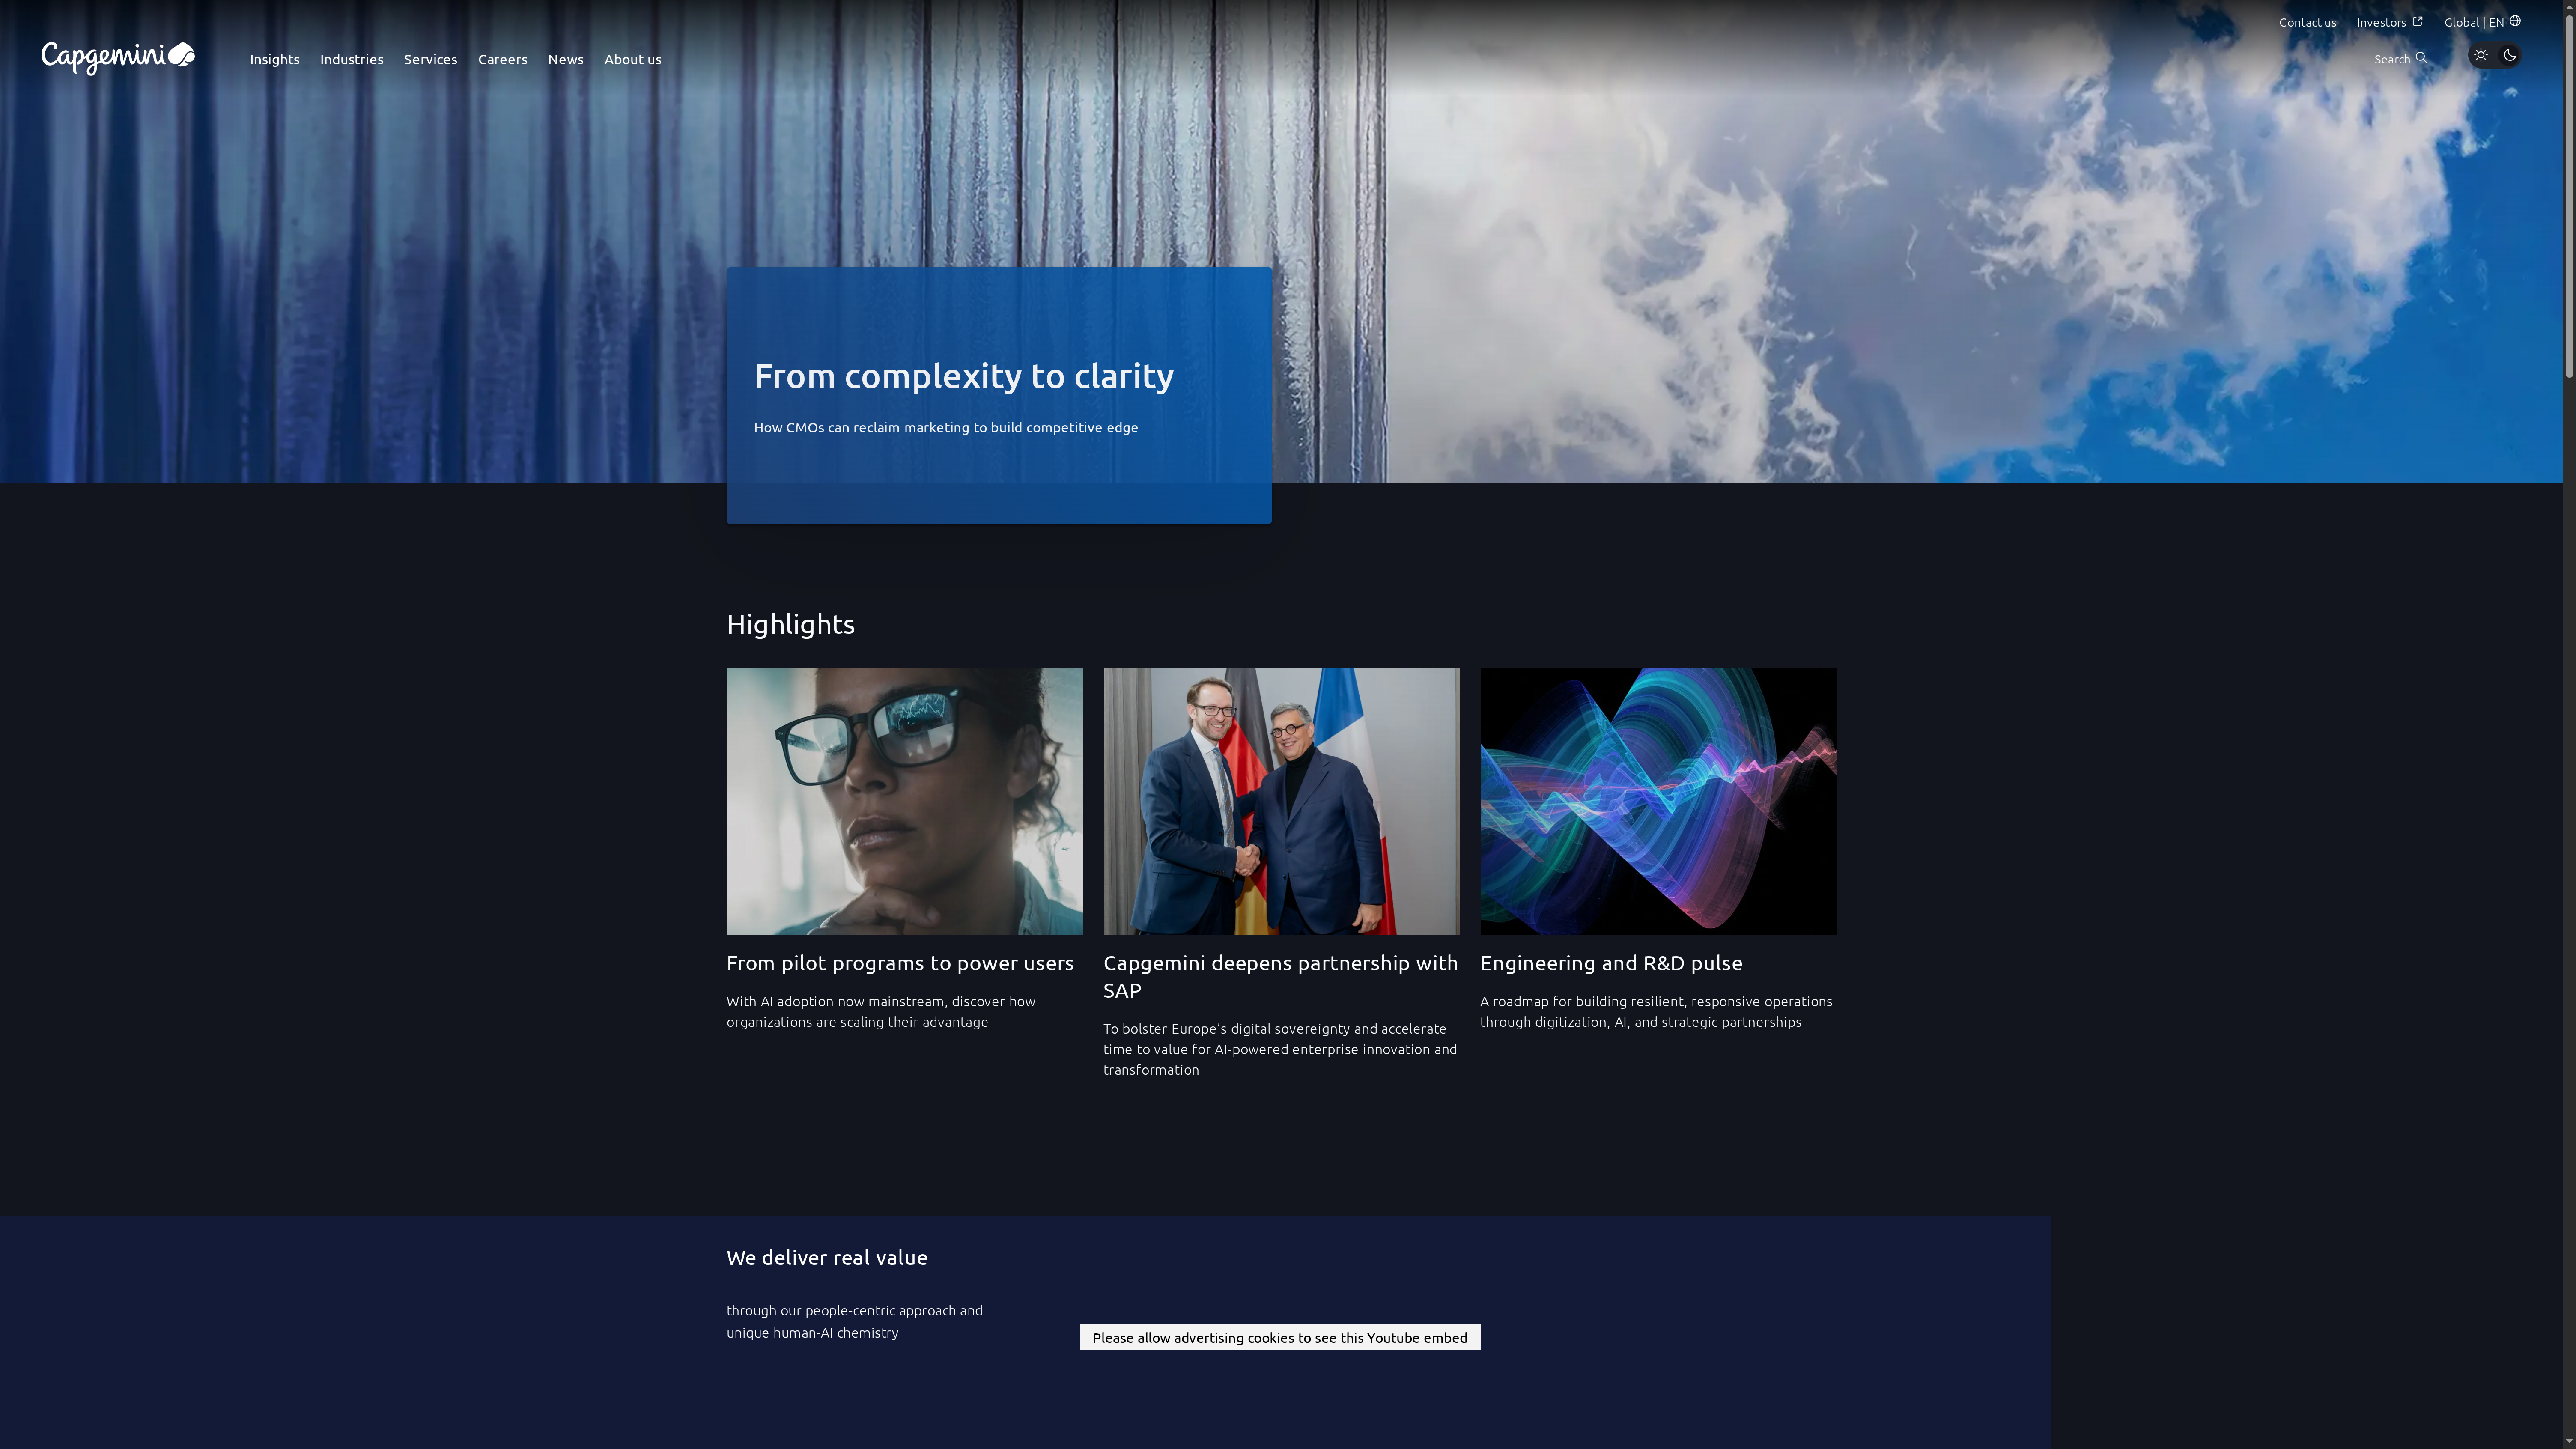Open the thumbnail of woman with glasses
The width and height of the screenshot is (2576, 1449).
pyautogui.click(x=905, y=801)
